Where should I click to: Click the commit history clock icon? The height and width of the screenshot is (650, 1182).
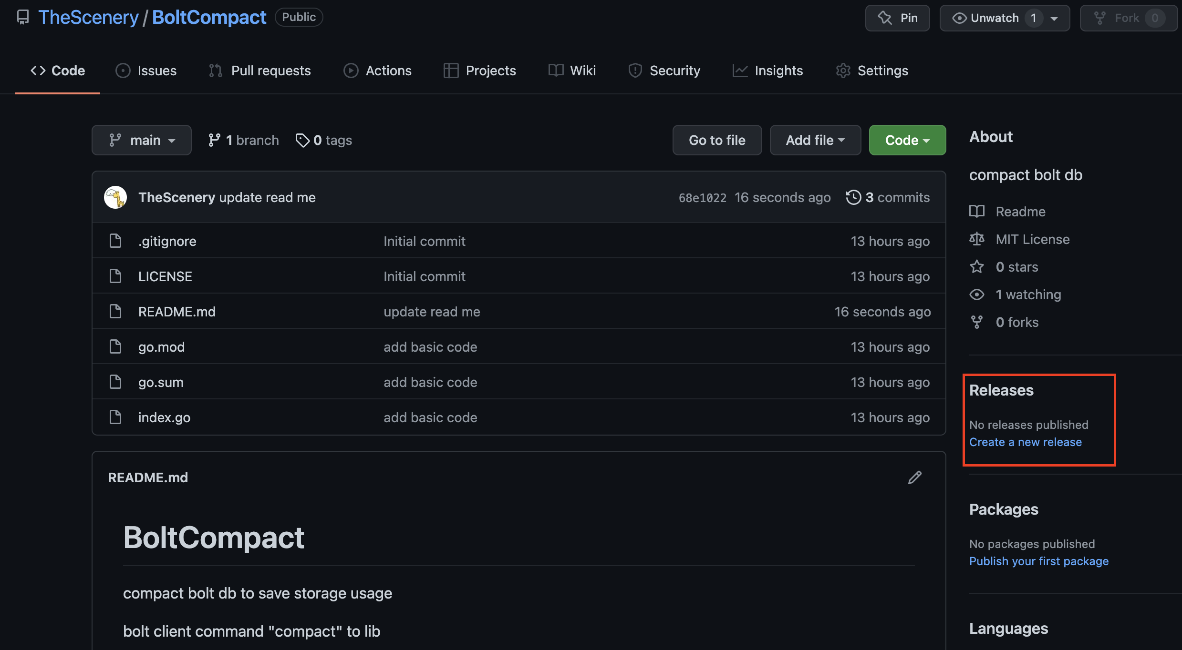(853, 197)
